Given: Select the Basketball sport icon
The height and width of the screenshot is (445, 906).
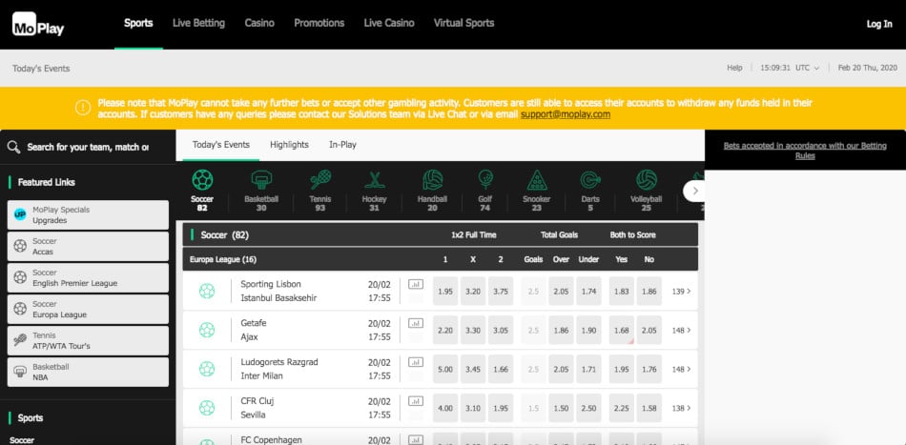Looking at the screenshot, I should coord(261,181).
